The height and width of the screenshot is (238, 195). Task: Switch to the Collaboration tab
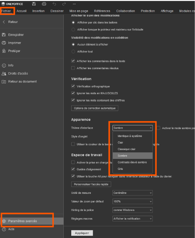click(x=125, y=11)
